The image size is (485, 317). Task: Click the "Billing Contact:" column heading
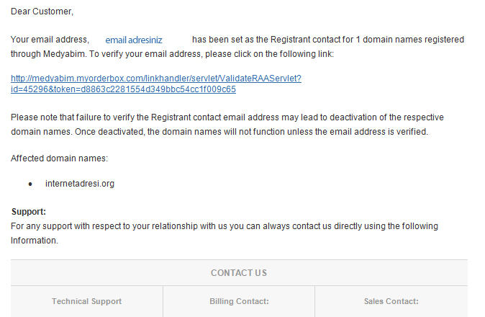tap(239, 301)
